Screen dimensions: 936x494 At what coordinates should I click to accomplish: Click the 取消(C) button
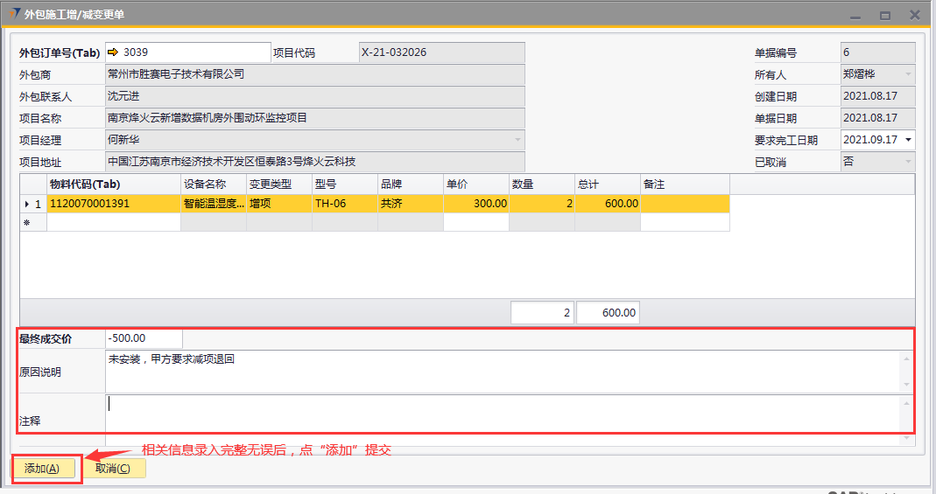coord(113,469)
